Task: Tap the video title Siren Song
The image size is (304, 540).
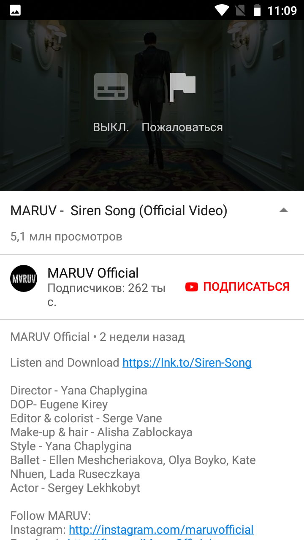Action: coord(119,211)
